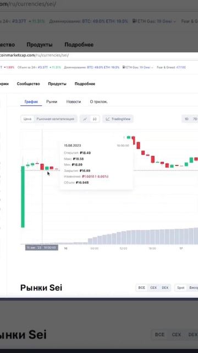The height and width of the screenshot is (353, 198).
Task: Select the 1D chart range
Action: click(x=186, y=119)
